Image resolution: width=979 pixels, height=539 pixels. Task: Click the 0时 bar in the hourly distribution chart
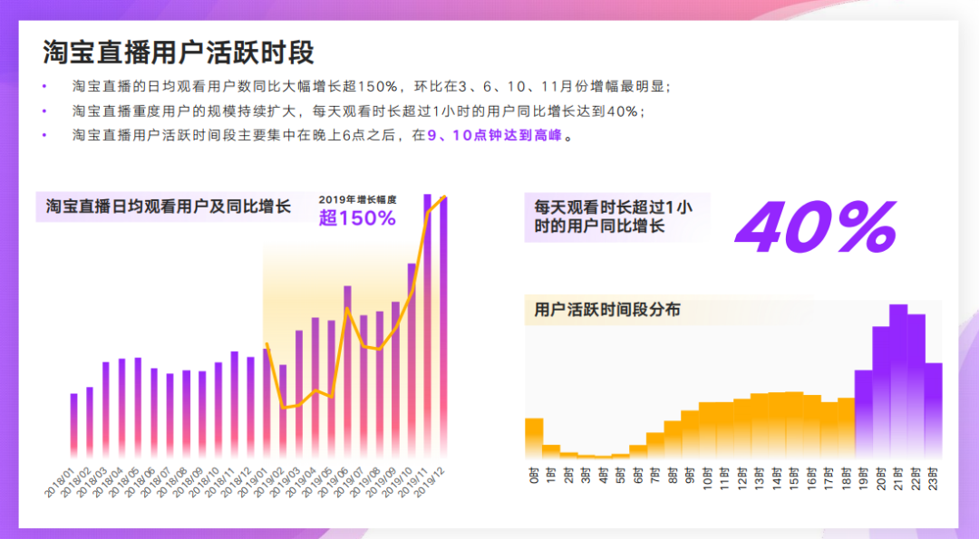point(534,438)
